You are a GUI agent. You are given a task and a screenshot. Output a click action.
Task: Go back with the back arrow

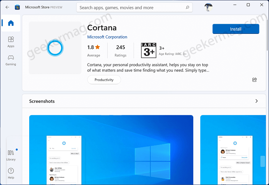tap(7, 7)
